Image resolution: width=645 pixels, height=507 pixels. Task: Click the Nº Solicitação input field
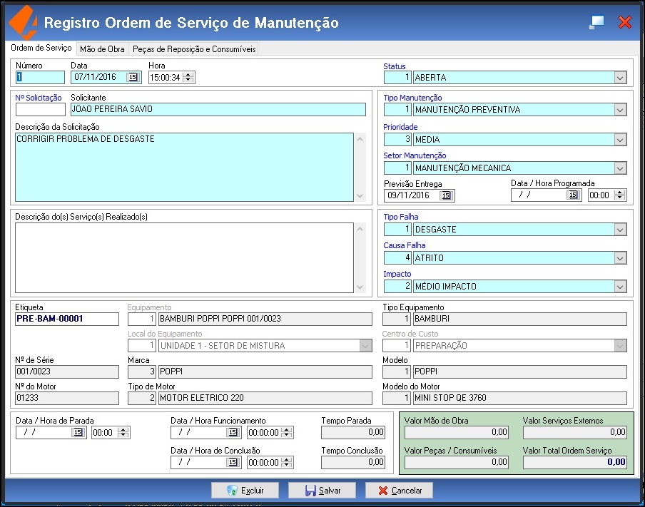(x=40, y=109)
